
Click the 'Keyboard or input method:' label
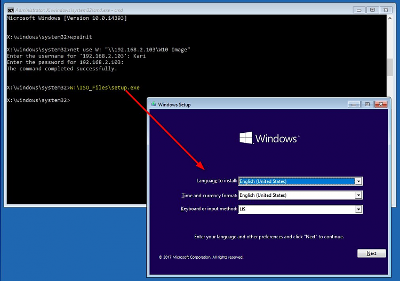[209, 209]
